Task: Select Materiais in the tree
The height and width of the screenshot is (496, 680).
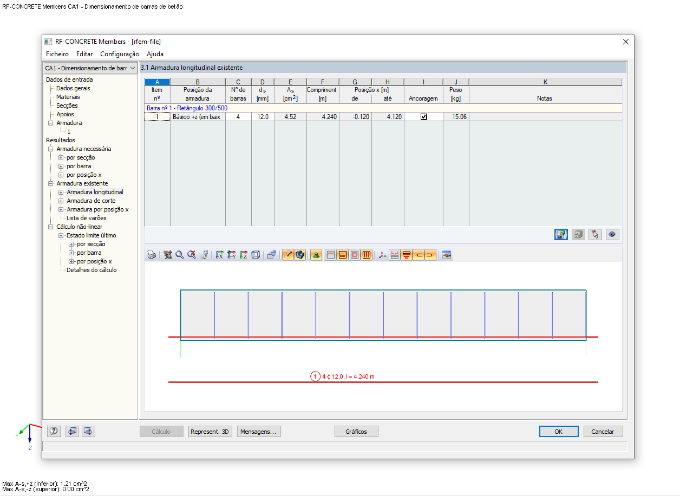Action: pos(68,97)
